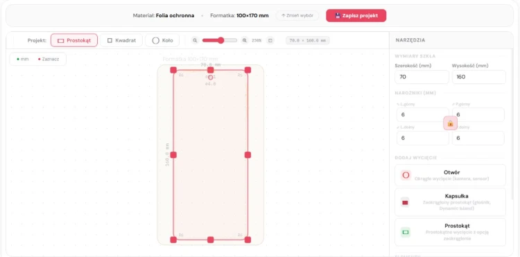The image size is (520, 257).
Task: Select the small hole circle on canvas
Action: 210,77
